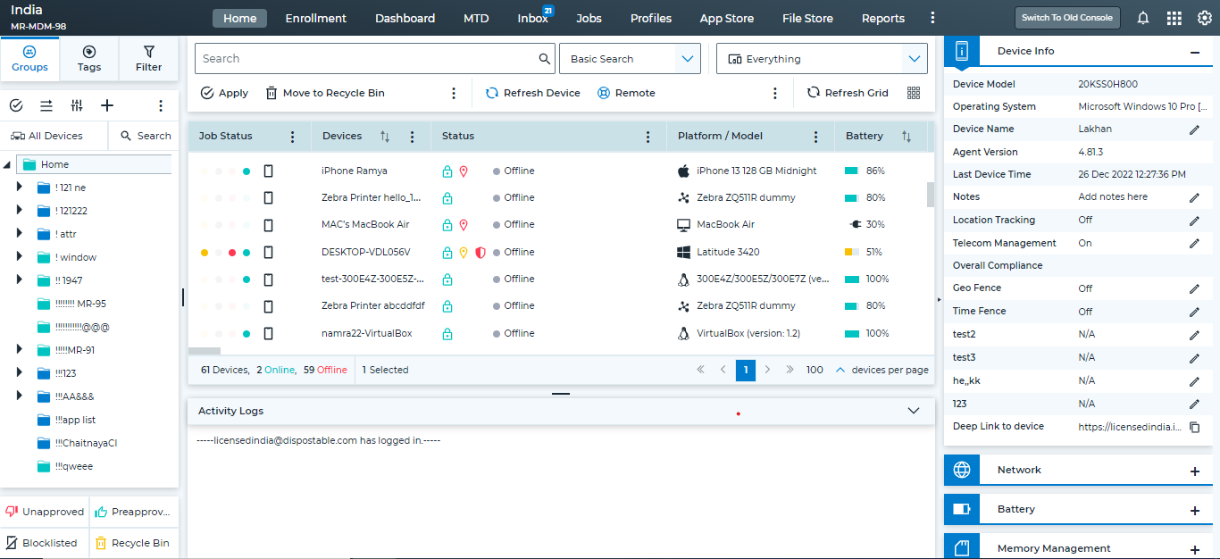This screenshot has width=1220, height=559.
Task: Click the grid horizontal scrollbar
Action: (x=205, y=351)
